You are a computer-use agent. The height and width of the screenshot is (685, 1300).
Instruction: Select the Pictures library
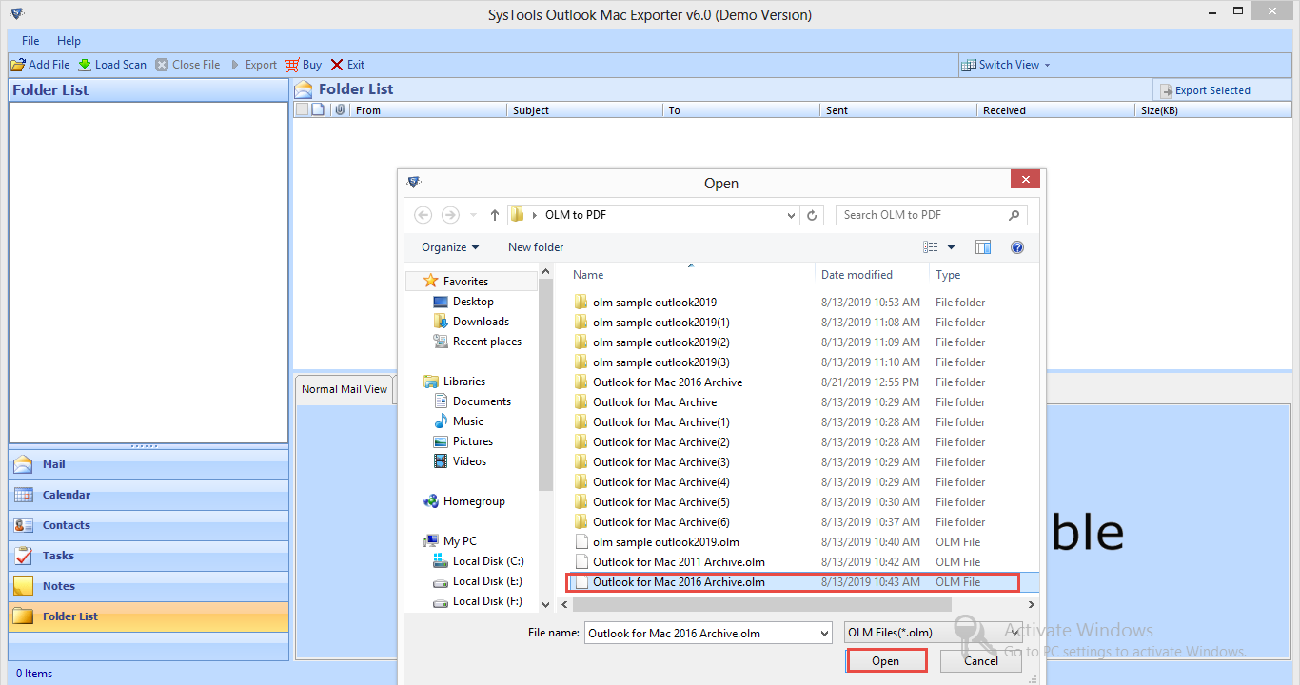pos(473,441)
